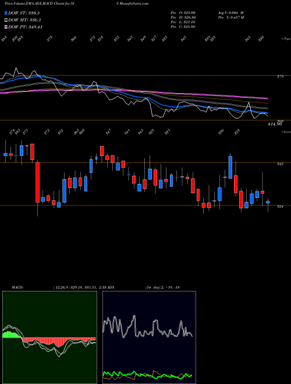Image resolution: width=291 pixels, height=384 pixels.
Task: Click the 'MACD:' panel heading
Action: click(17, 287)
